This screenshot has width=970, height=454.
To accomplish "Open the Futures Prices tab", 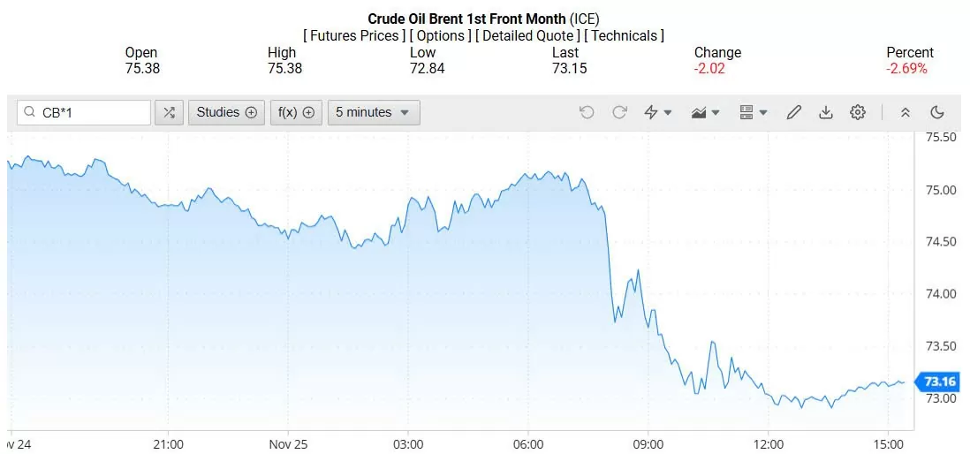I will [354, 36].
